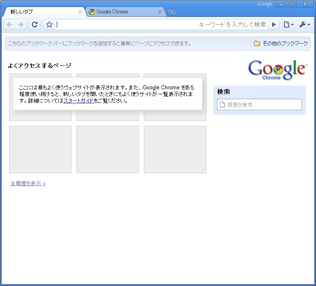316x286 pixels.
Task: Close the Google Chrome tab
Action: pos(160,12)
